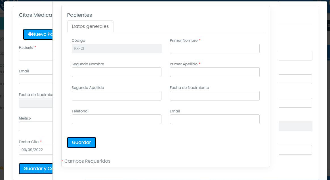Click the Primer Apellido input field
Screen dimensions: 330x180
click(x=215, y=72)
